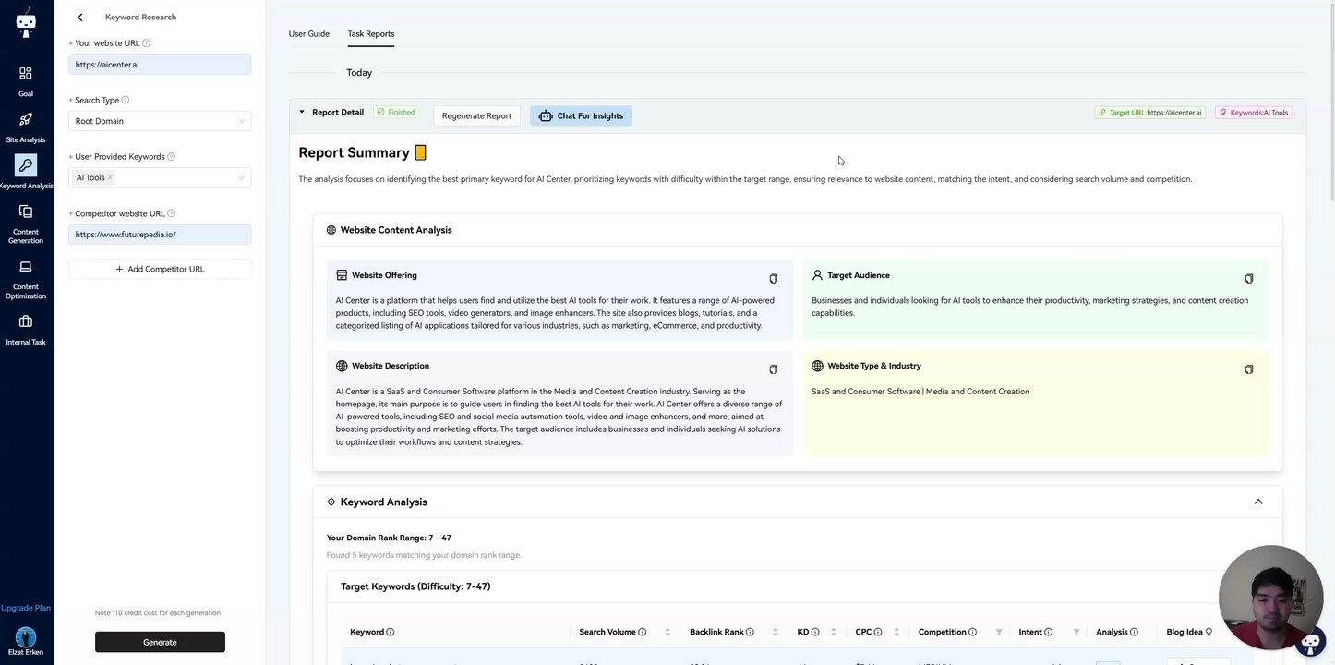Click the Upgrade Plan link
This screenshot has height=665, width=1335.
click(x=26, y=608)
